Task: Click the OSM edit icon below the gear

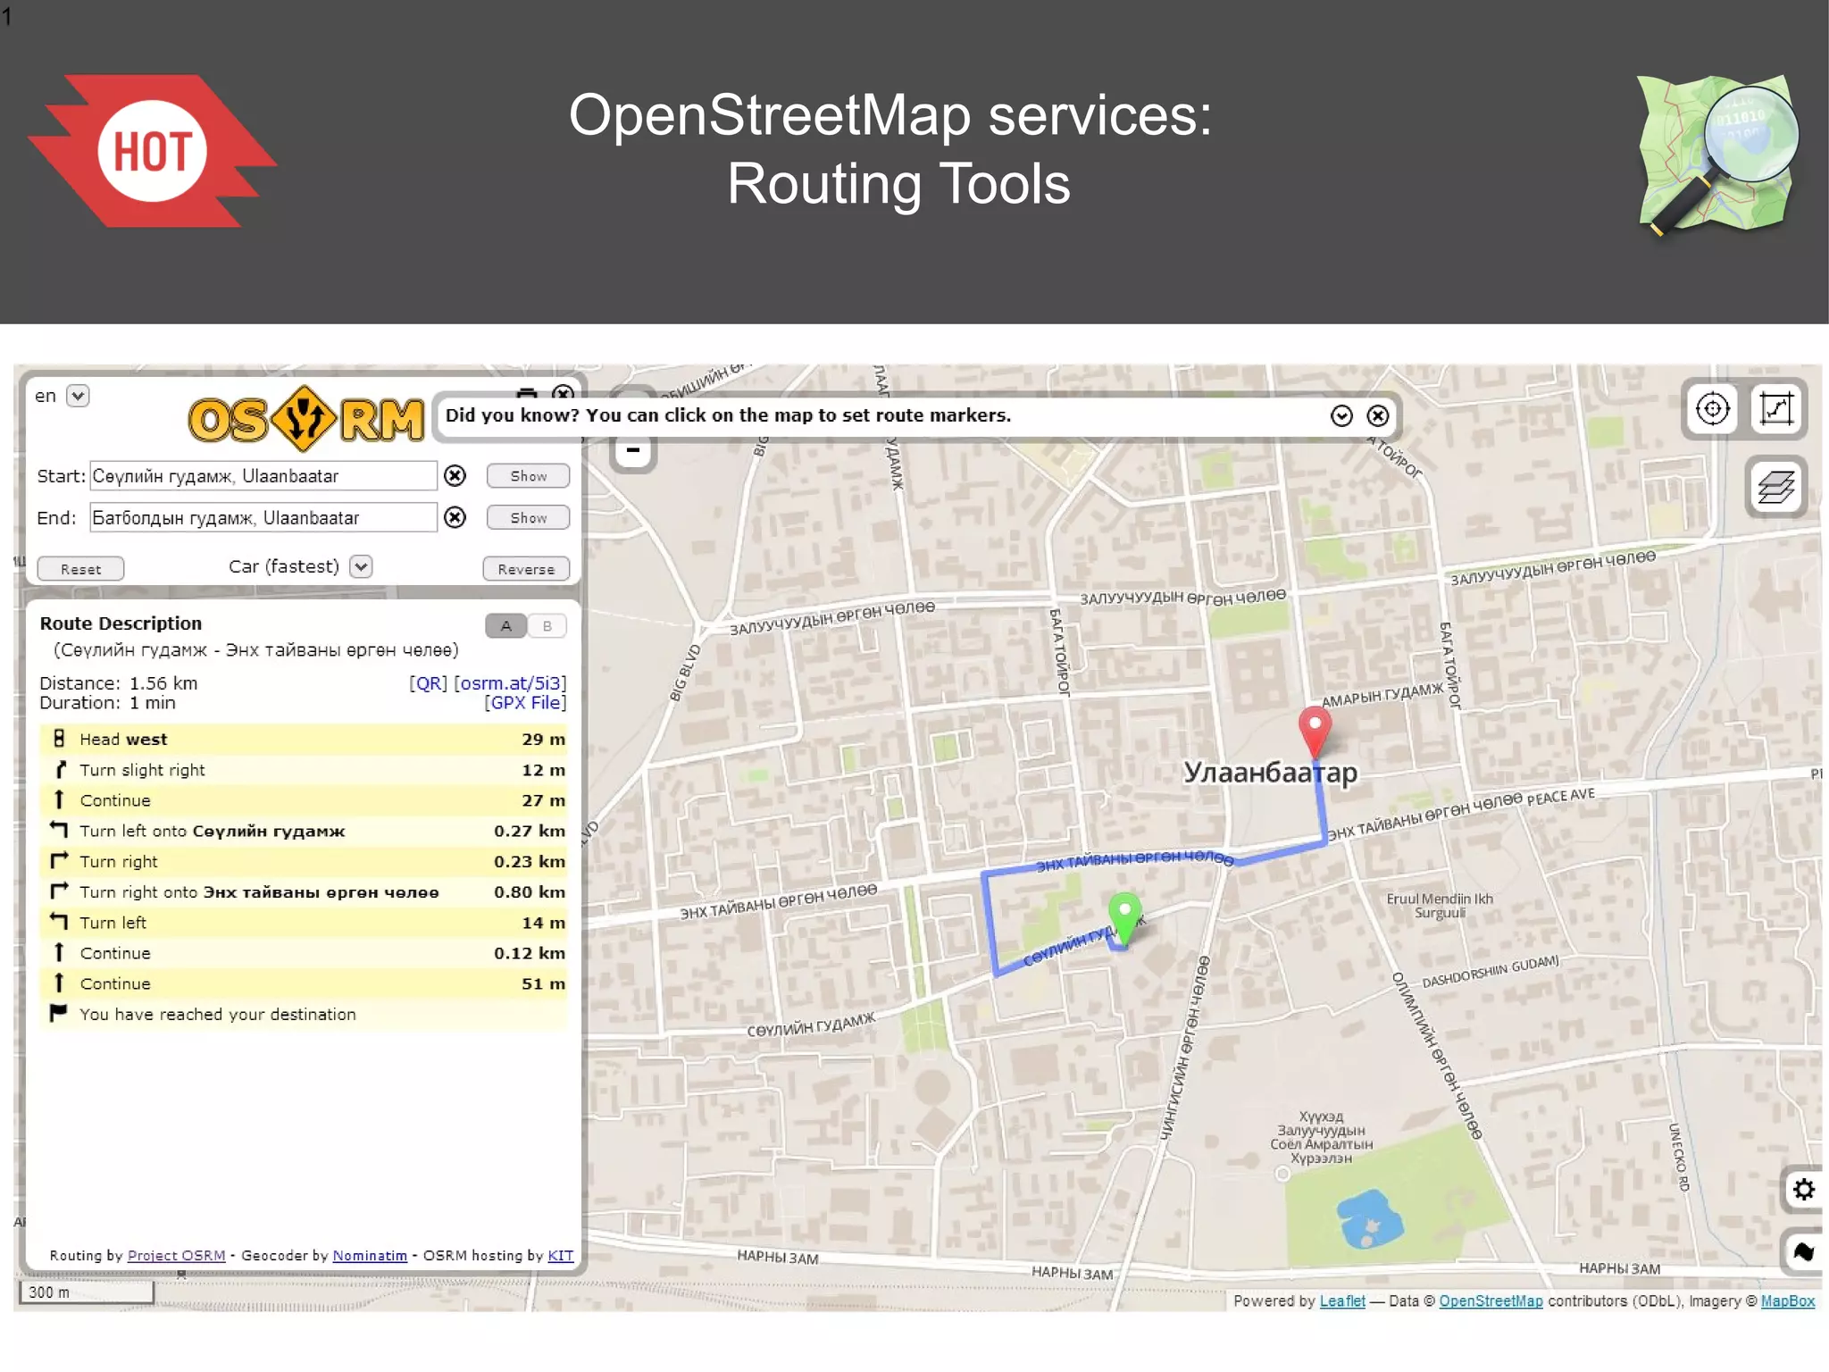Action: (1803, 1252)
